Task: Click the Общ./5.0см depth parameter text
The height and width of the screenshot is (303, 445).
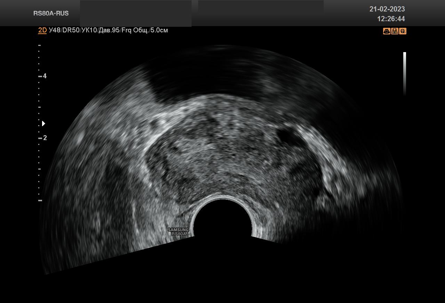Action: (x=151, y=30)
